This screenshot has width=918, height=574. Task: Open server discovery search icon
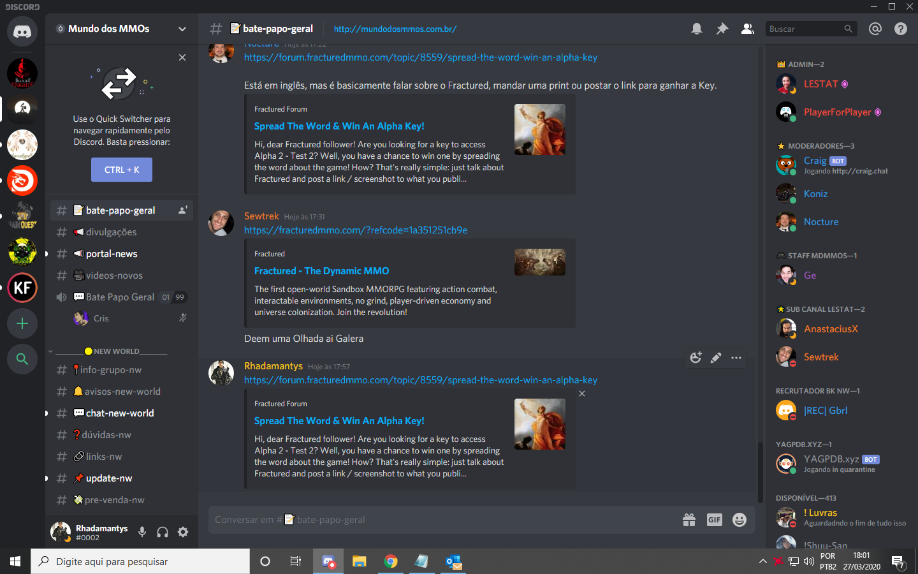point(22,359)
